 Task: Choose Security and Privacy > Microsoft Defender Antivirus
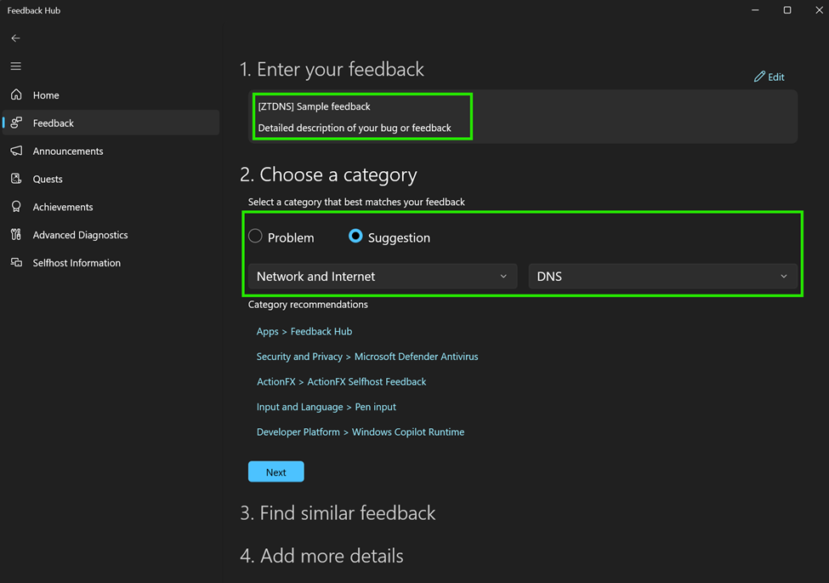click(367, 357)
